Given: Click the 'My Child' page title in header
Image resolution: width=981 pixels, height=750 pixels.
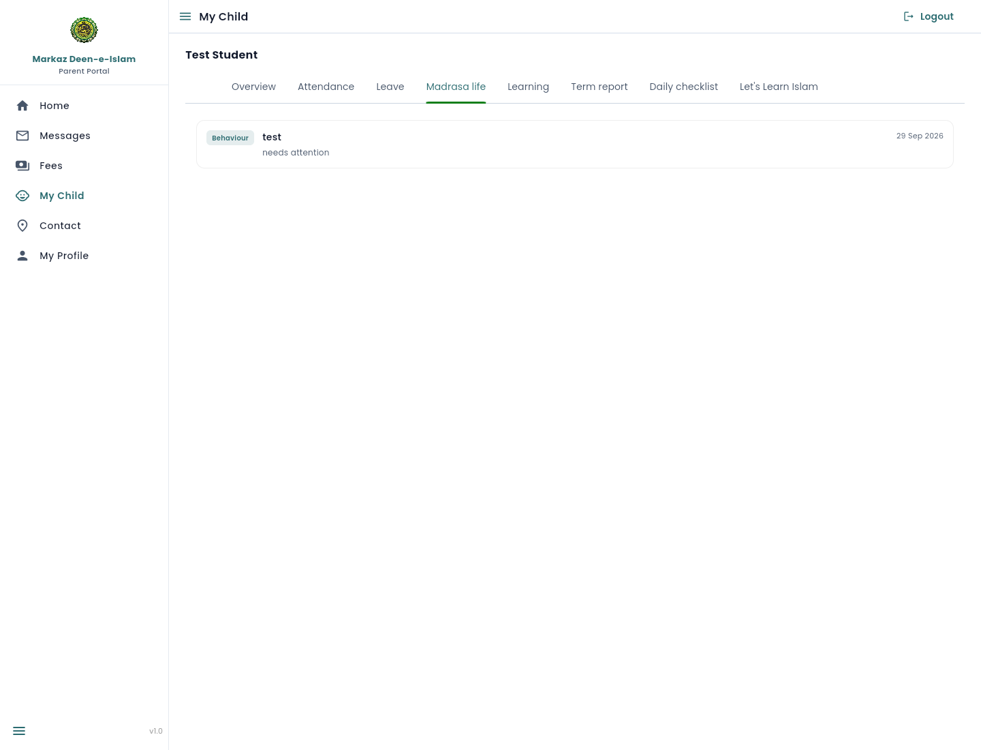Looking at the screenshot, I should pos(223,16).
